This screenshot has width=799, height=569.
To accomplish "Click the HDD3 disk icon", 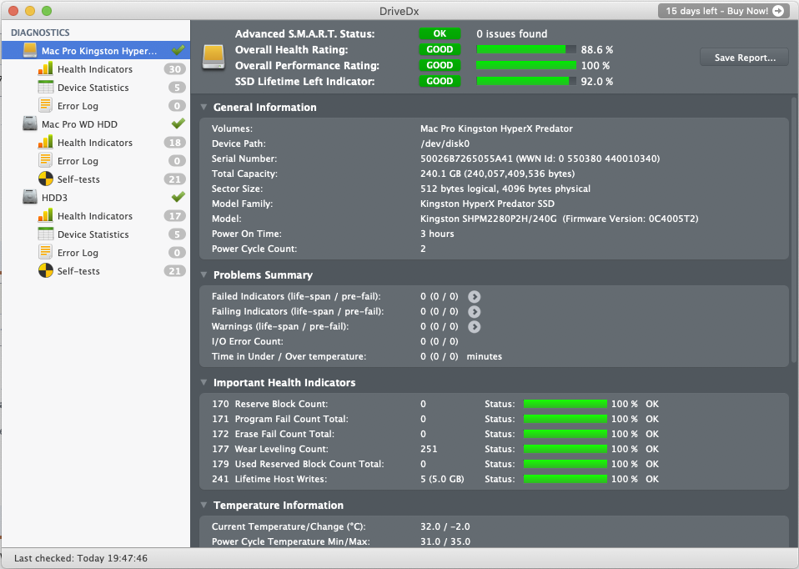I will [30, 197].
